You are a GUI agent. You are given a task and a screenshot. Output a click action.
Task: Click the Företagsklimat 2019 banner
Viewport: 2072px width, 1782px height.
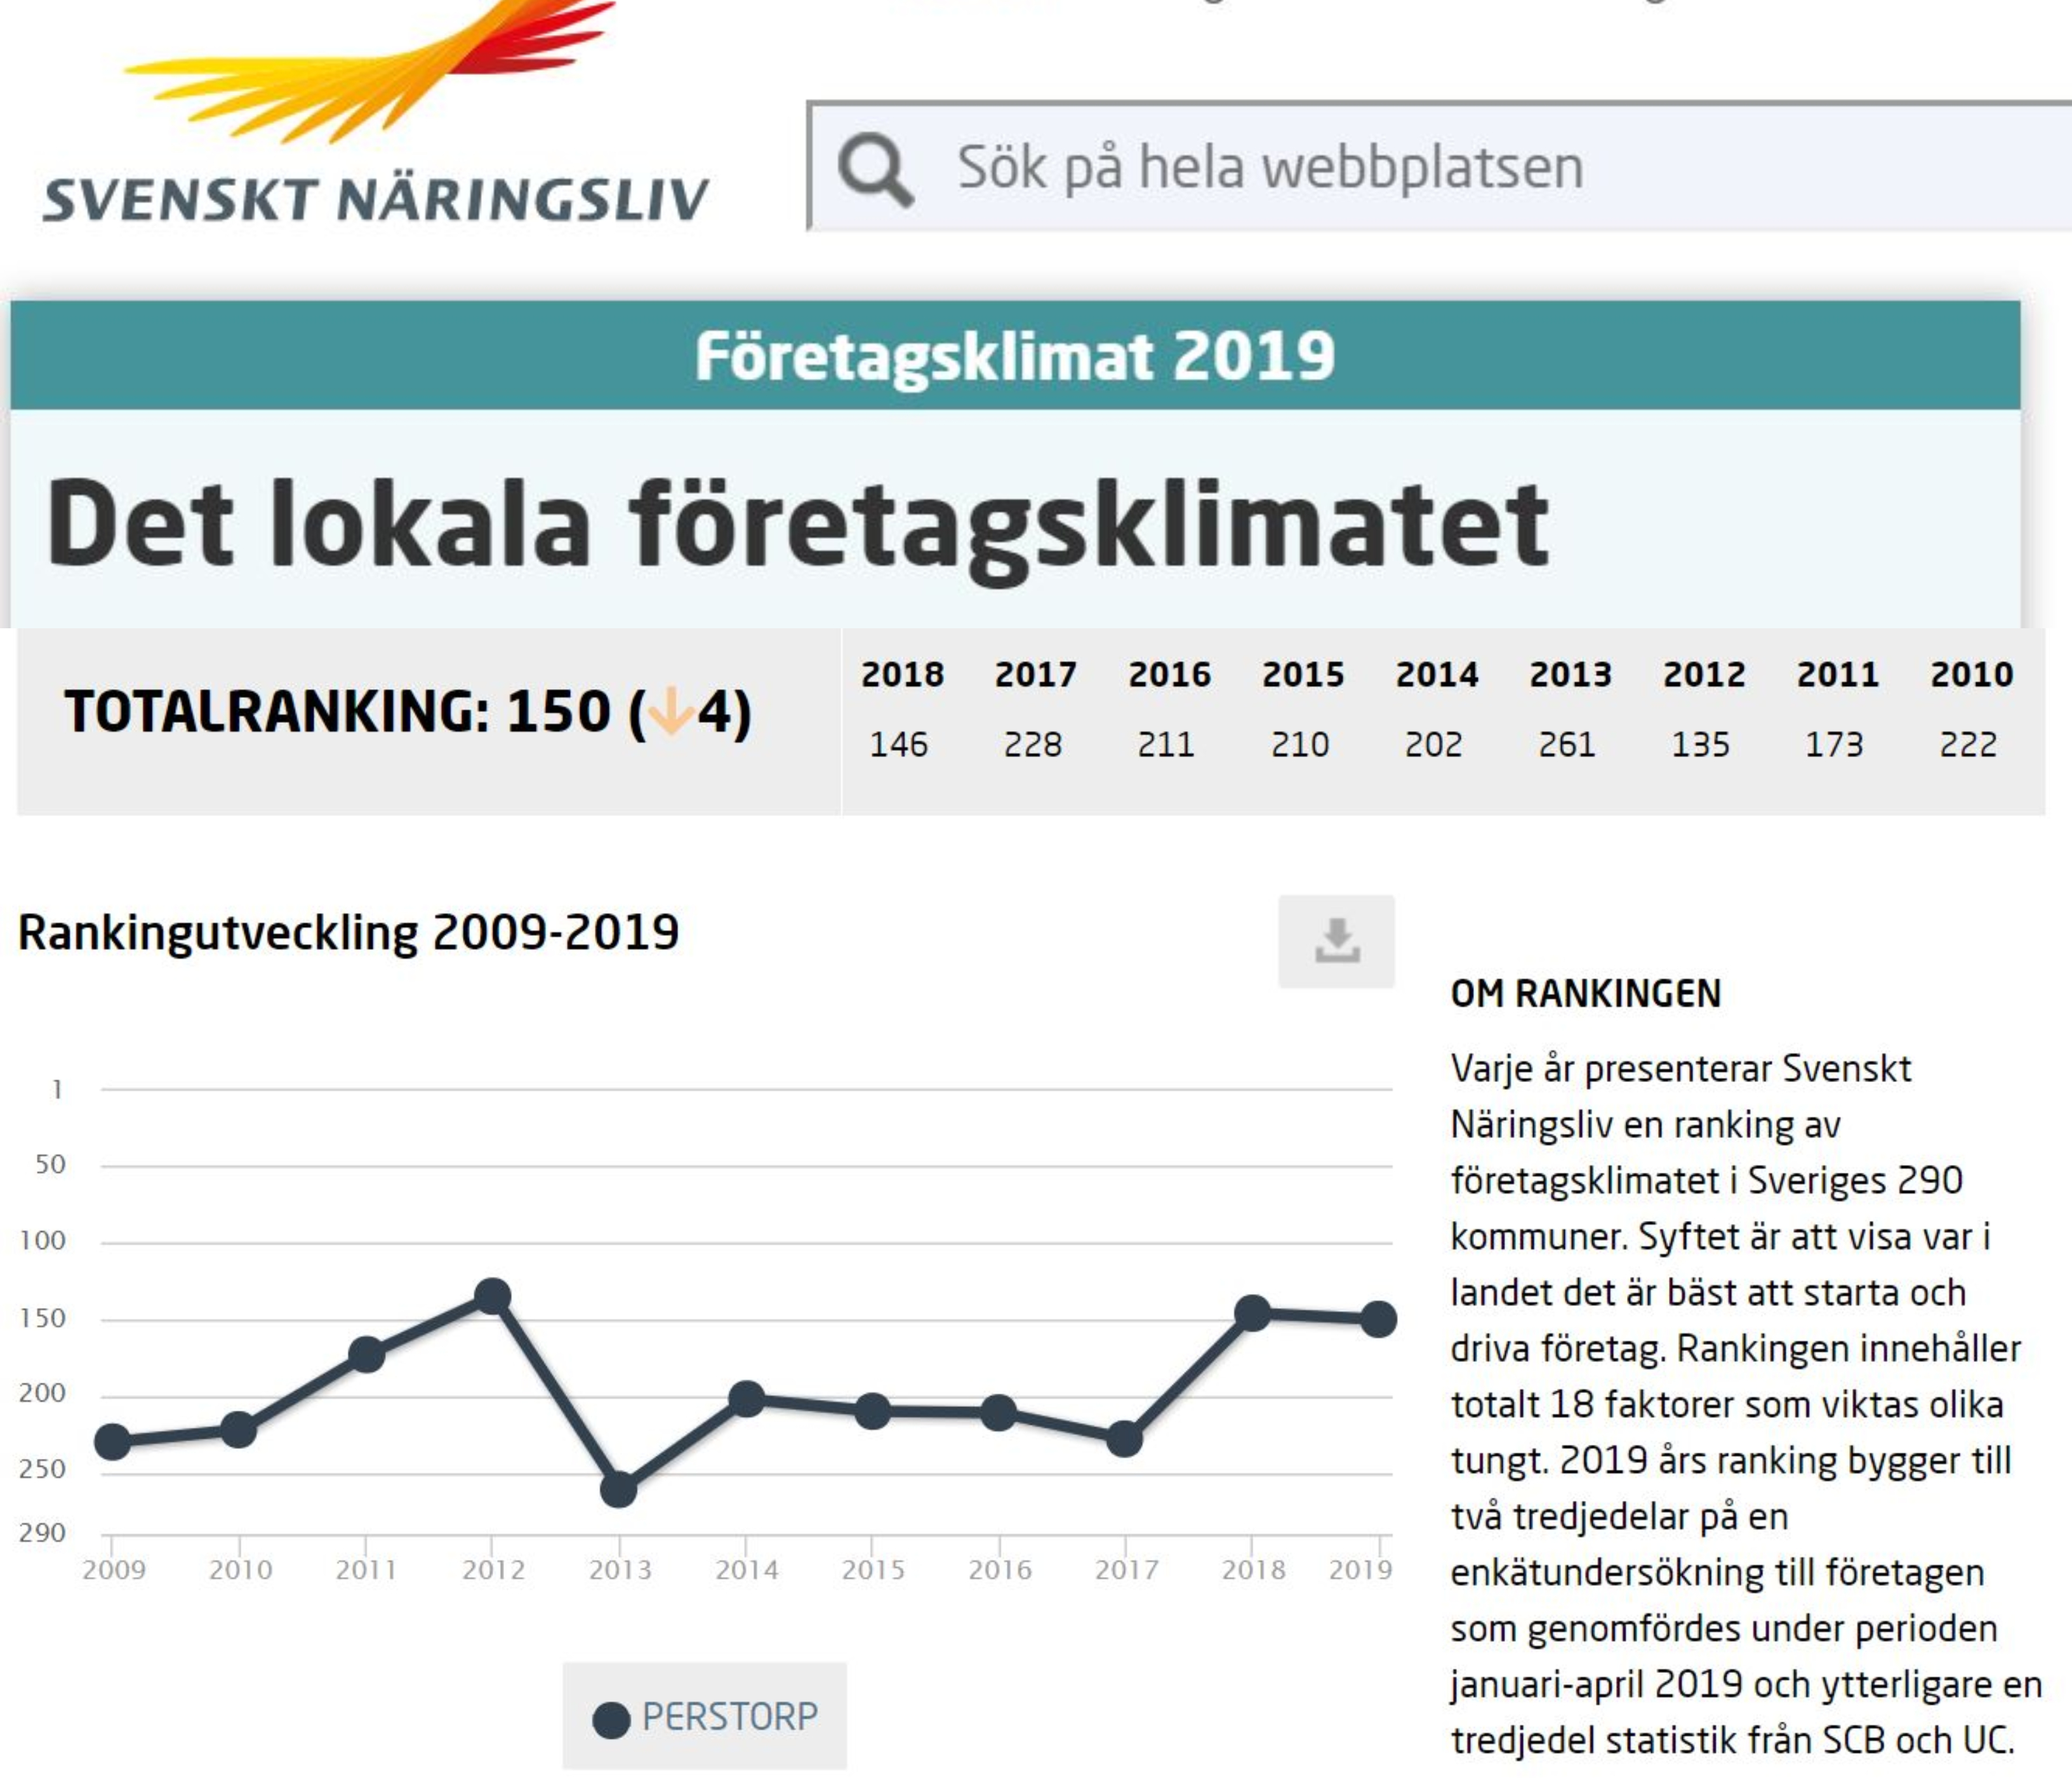1015,356
